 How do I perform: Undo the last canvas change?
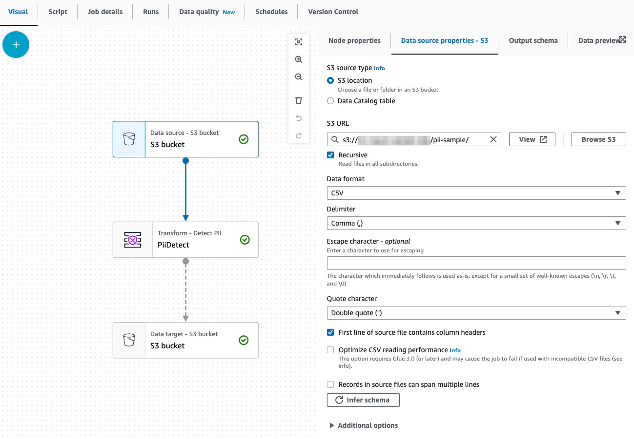(298, 117)
